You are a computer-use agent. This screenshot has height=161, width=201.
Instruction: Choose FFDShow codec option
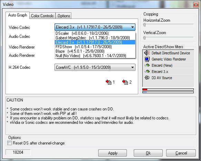(95, 47)
